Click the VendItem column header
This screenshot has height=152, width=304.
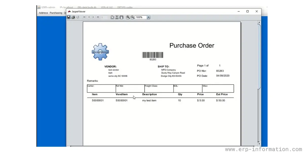122,94
